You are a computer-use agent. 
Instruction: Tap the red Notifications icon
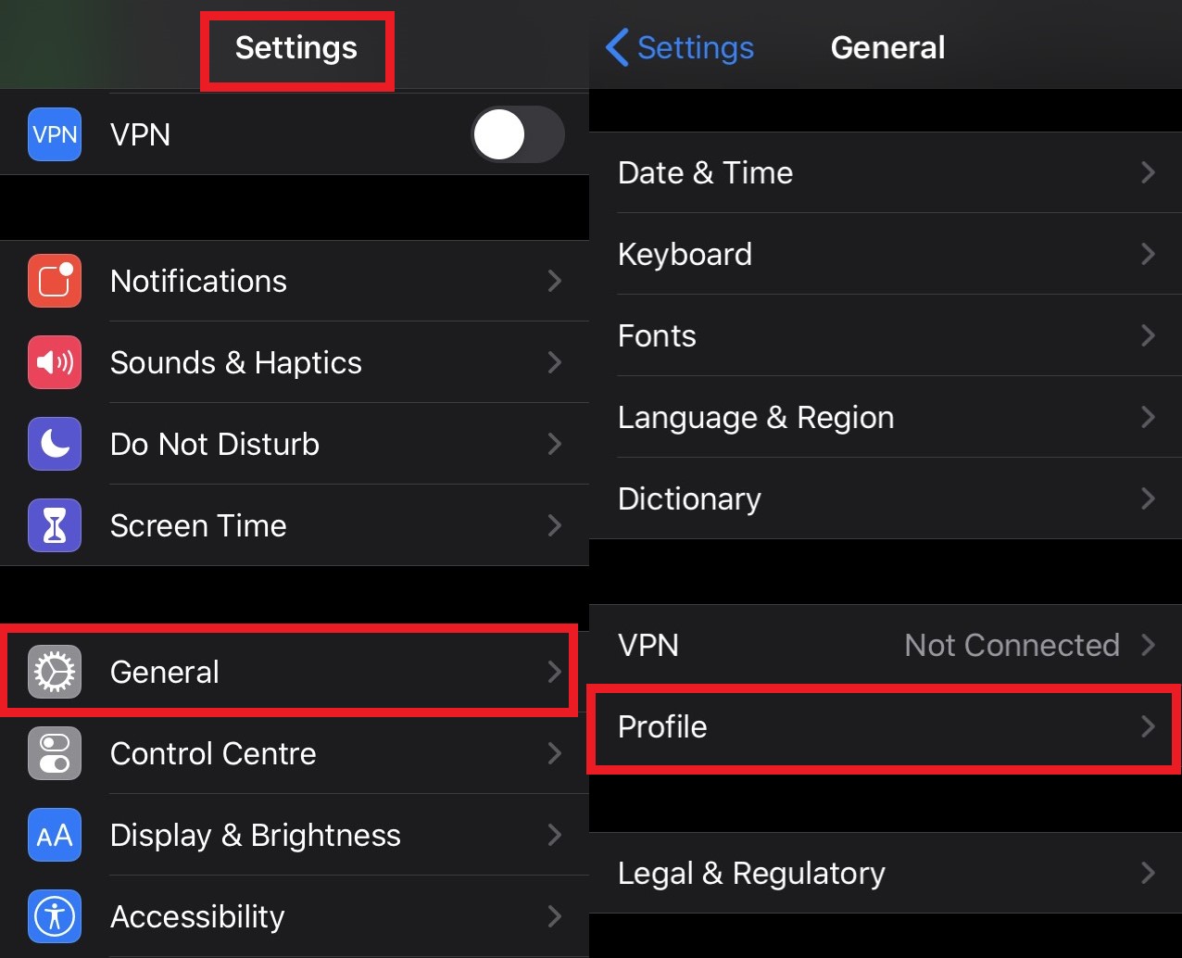click(55, 281)
